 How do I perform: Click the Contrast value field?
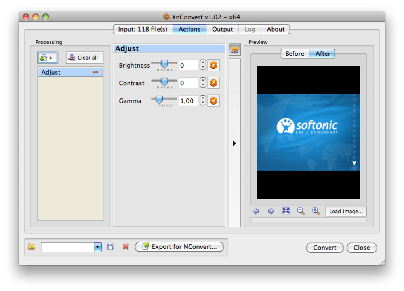tap(189, 83)
